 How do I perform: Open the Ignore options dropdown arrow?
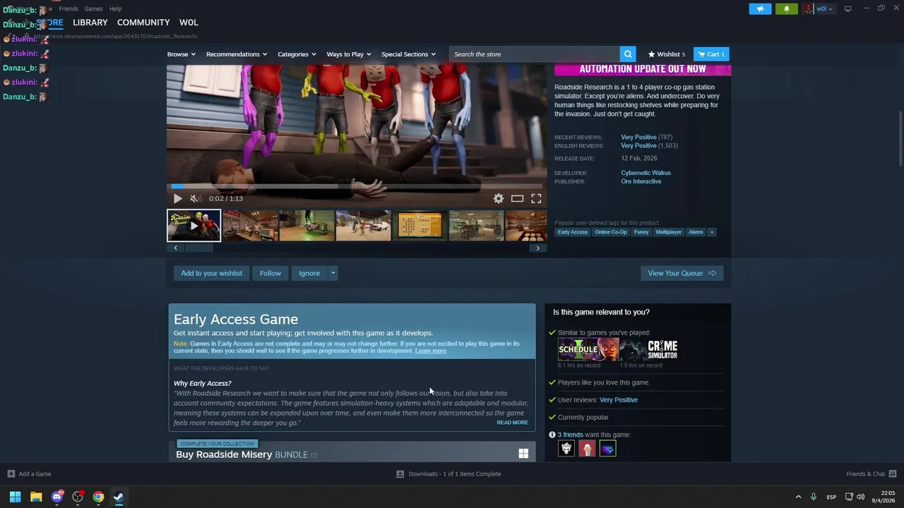click(x=333, y=273)
